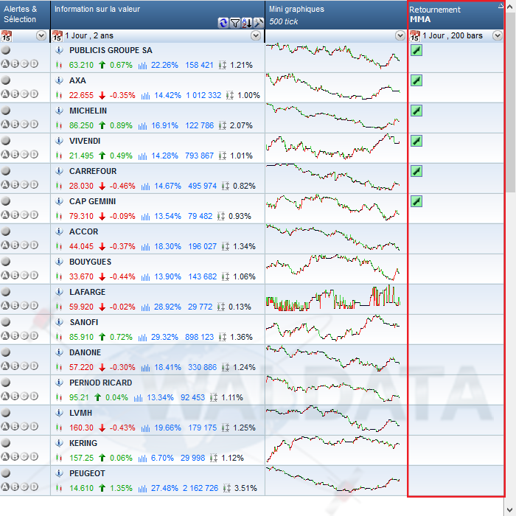516x516 pixels.
Task: Click the candlestick icon beside 63.210
Action: [x=59, y=65]
